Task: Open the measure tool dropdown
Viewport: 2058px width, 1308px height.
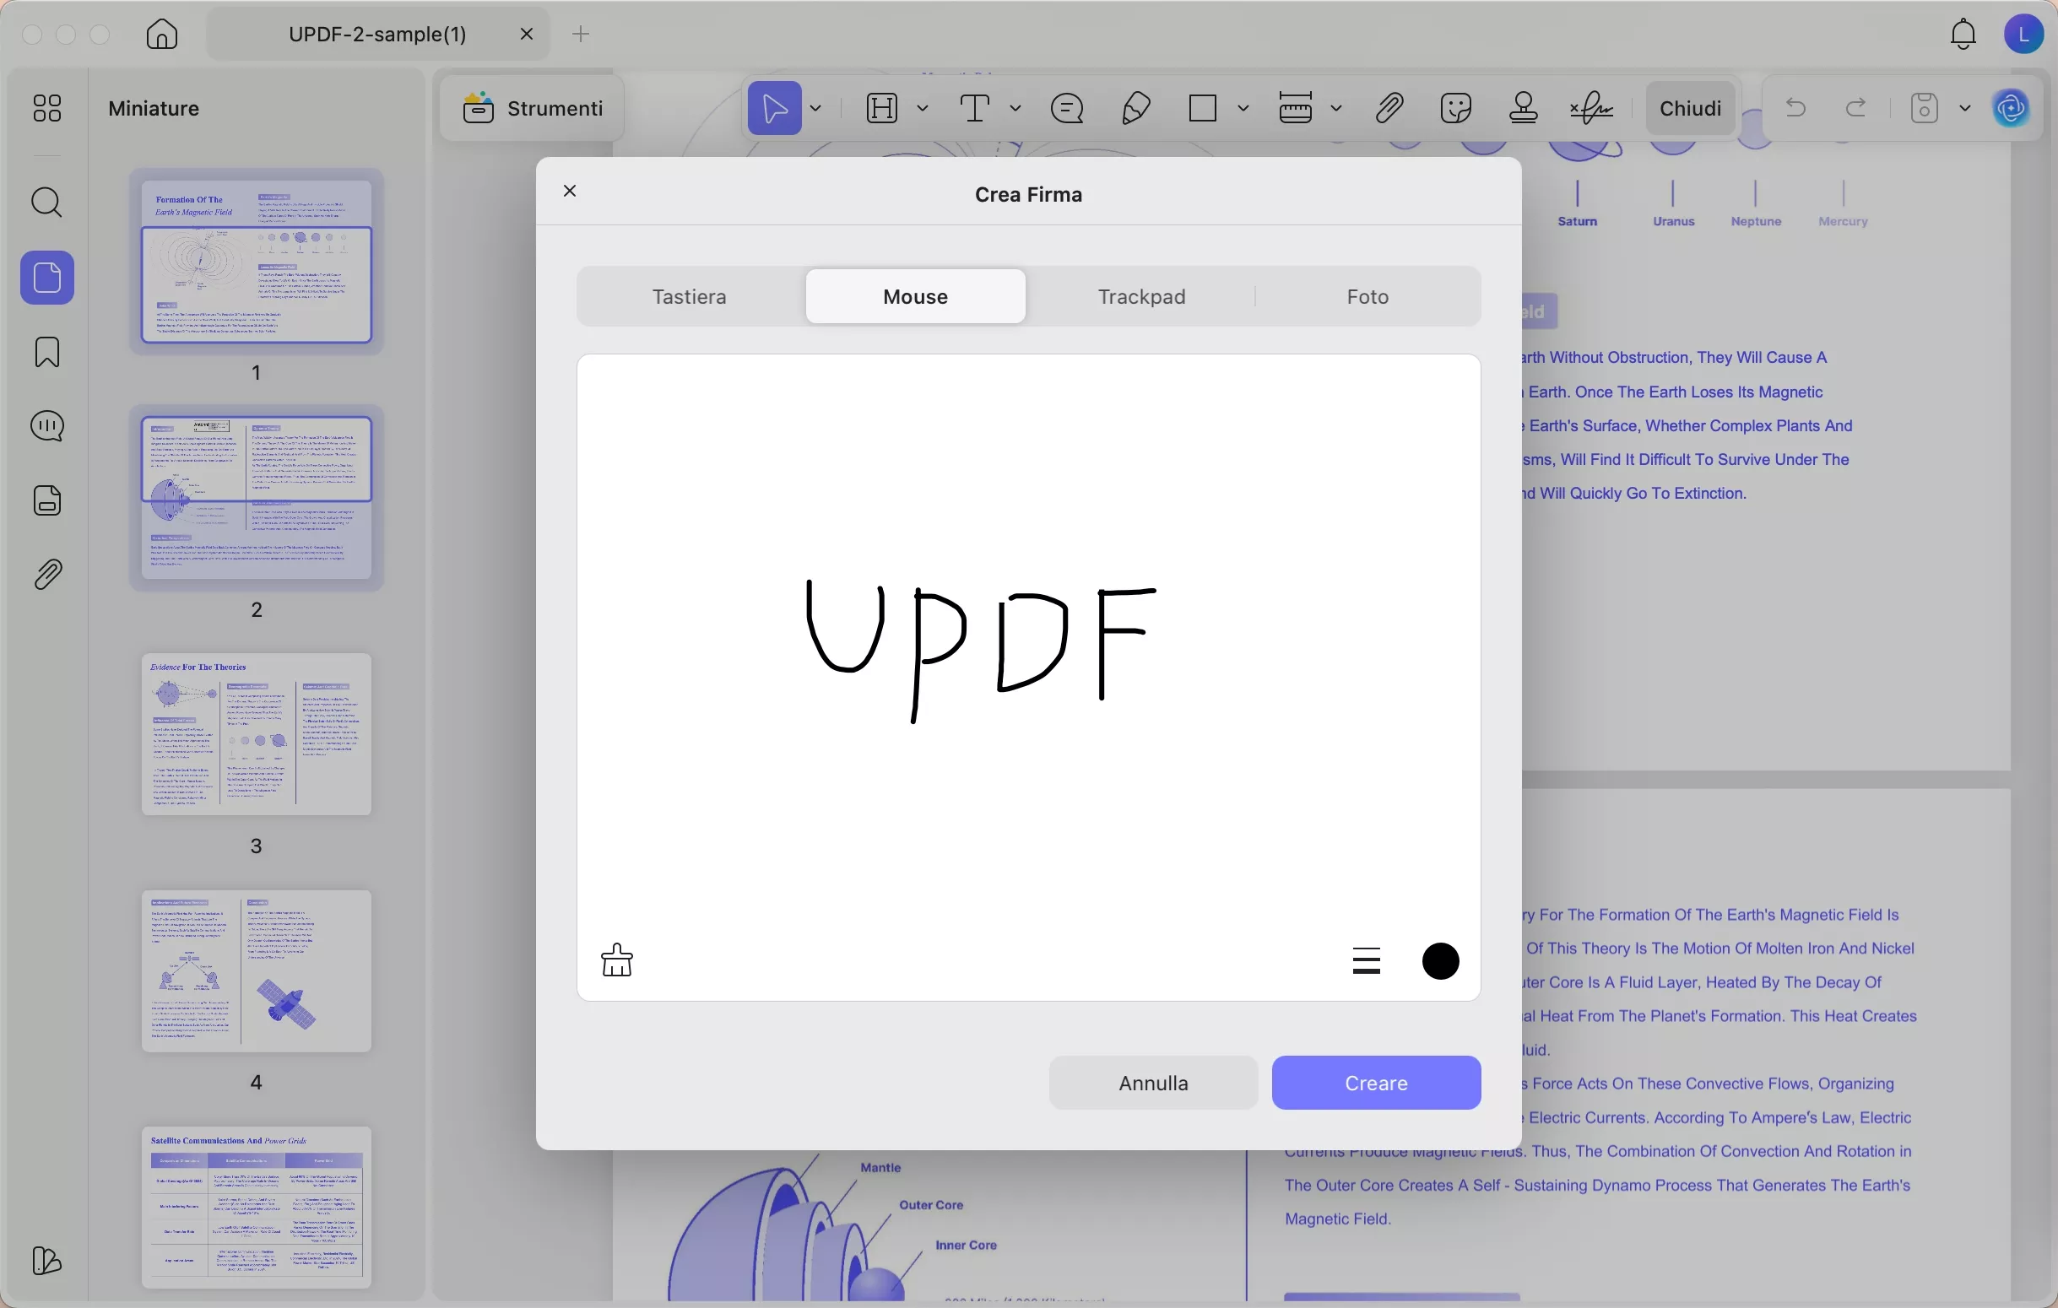Action: 1335,108
